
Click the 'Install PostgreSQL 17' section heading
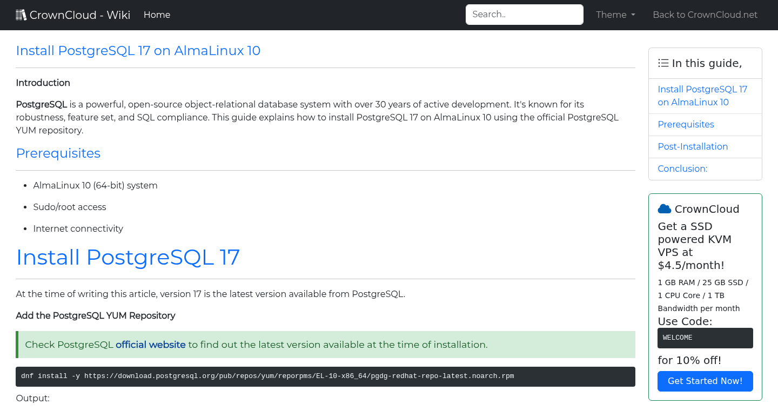coord(128,257)
